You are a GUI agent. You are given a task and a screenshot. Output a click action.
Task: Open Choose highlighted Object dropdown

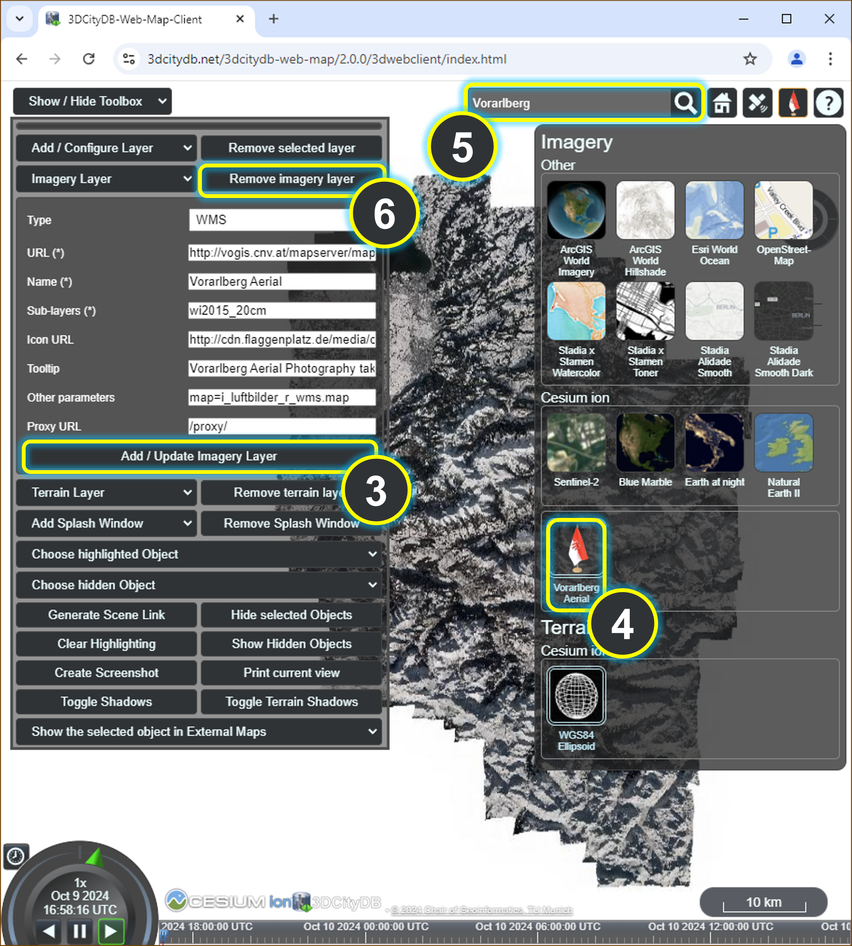199,554
